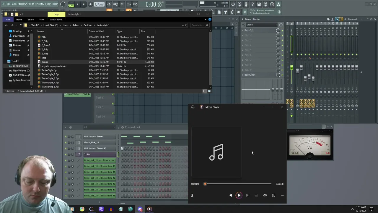The width and height of the screenshot is (378, 213).
Task: Toggle the Pro-Q 3 slot enable LED
Action: 282,30
